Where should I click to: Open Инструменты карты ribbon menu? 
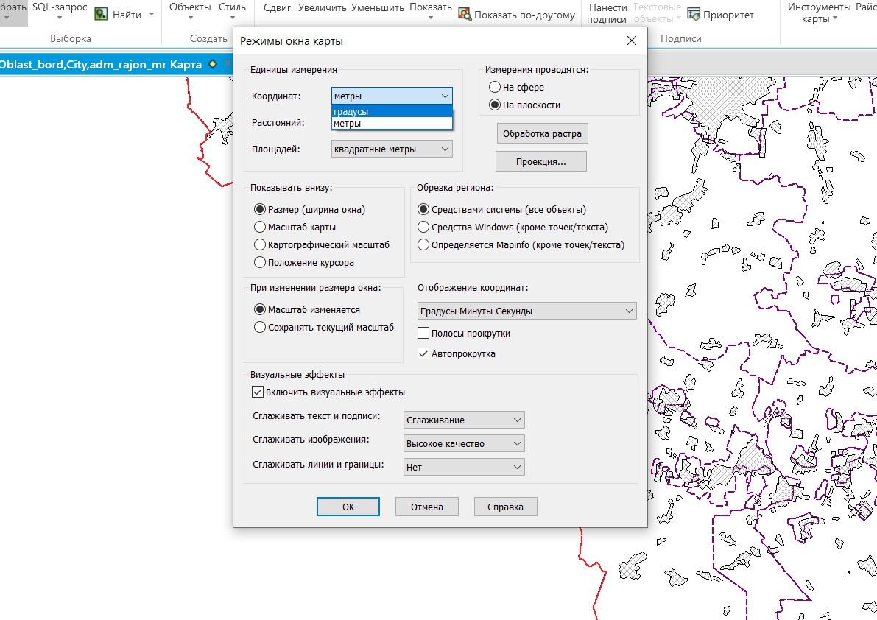coord(819,13)
